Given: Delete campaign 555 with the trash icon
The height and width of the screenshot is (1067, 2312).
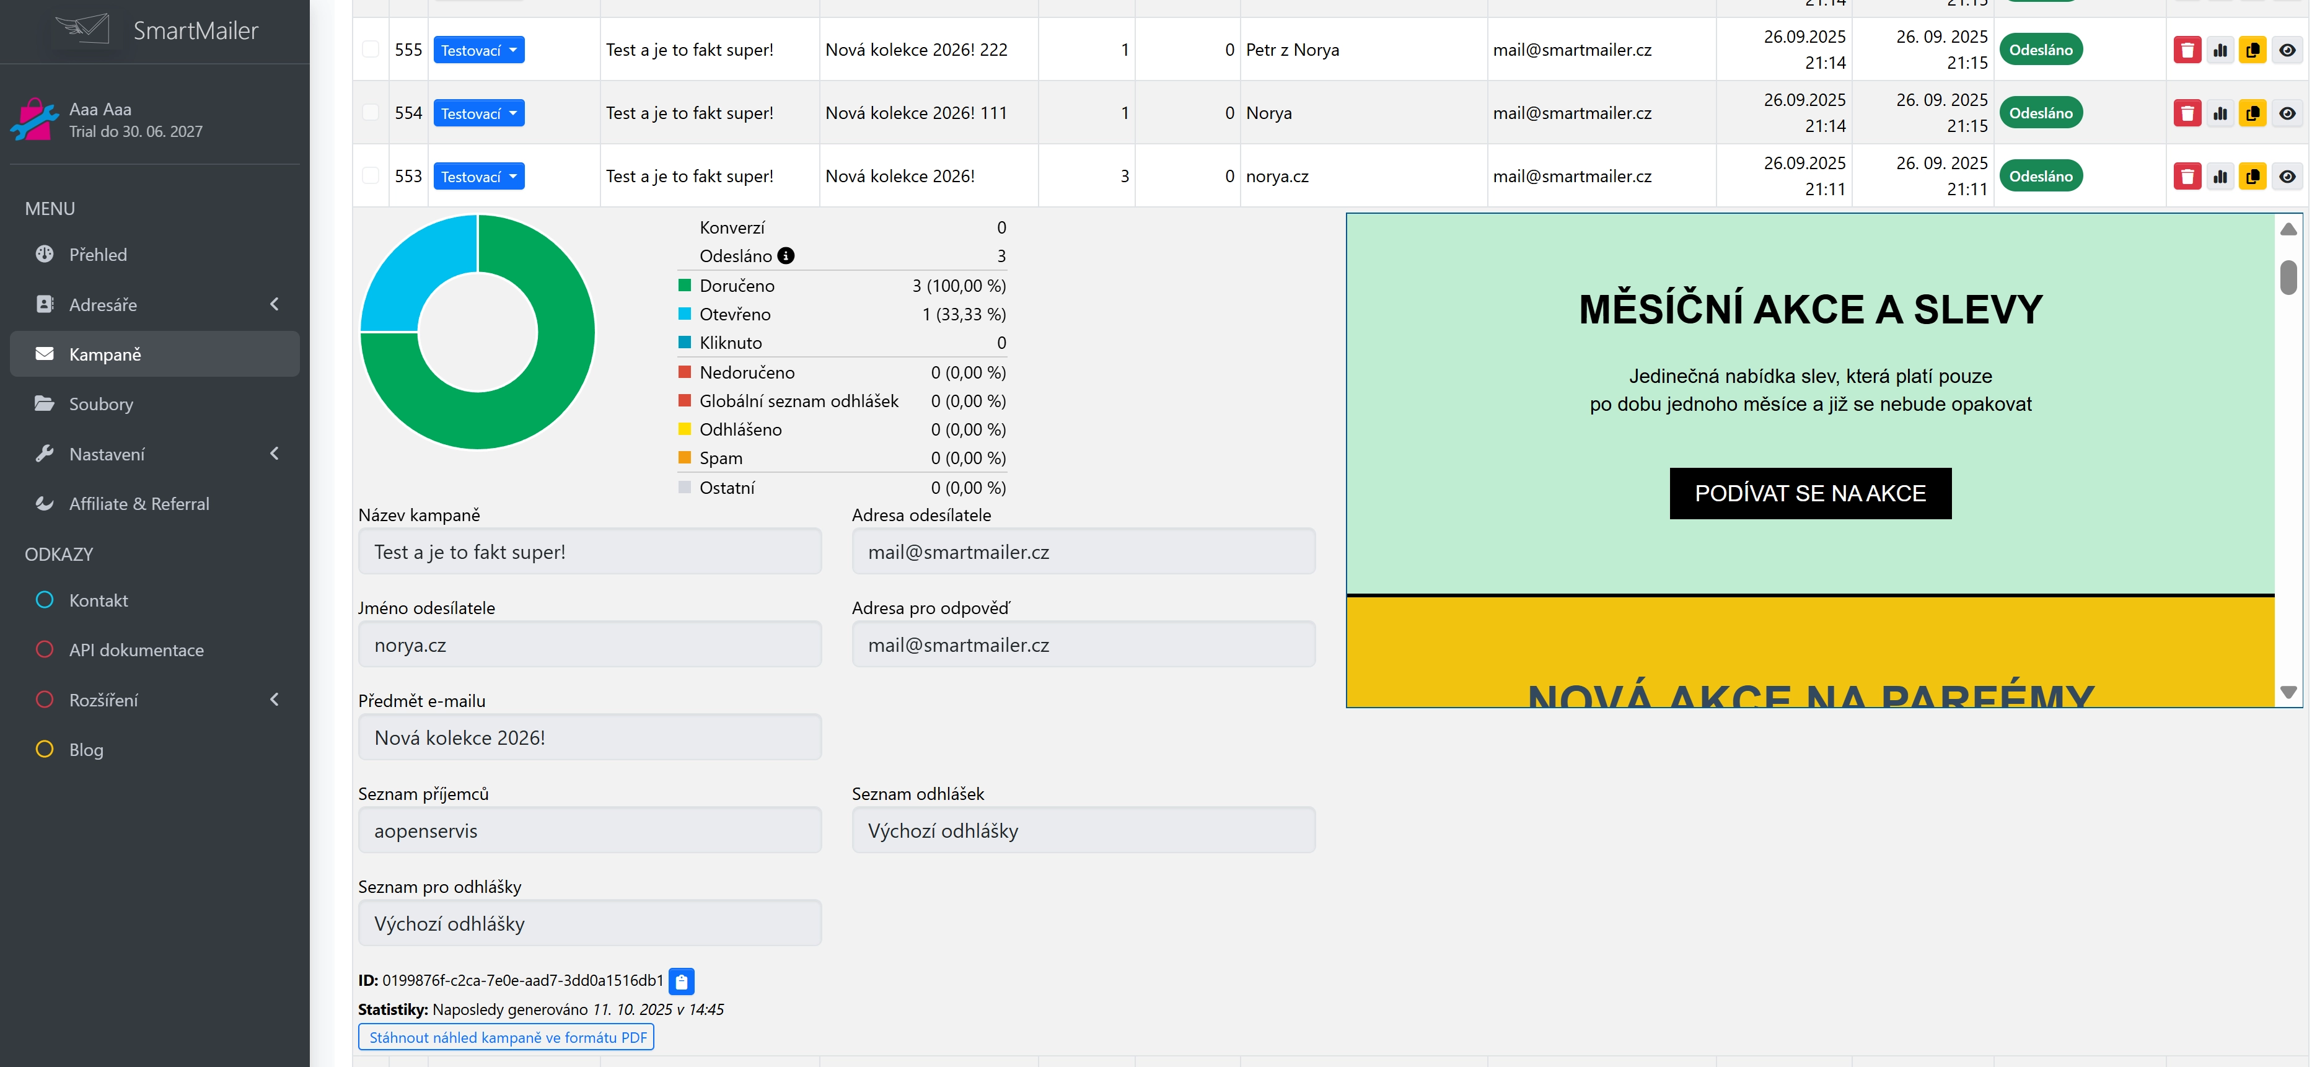Looking at the screenshot, I should (2186, 50).
